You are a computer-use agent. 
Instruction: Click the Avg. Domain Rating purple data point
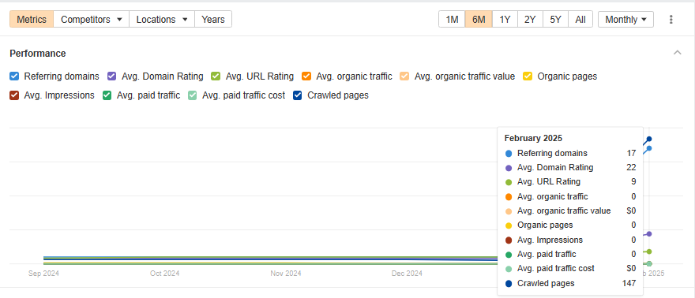(x=649, y=233)
